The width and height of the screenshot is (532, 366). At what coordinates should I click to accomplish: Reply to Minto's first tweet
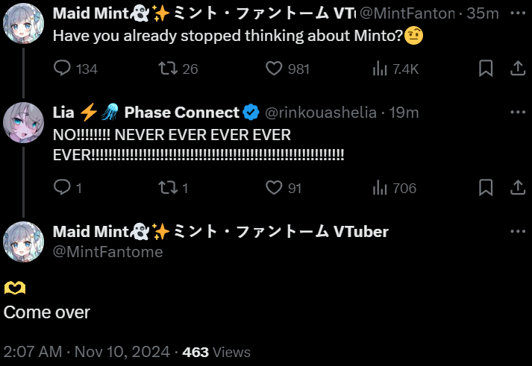click(63, 69)
